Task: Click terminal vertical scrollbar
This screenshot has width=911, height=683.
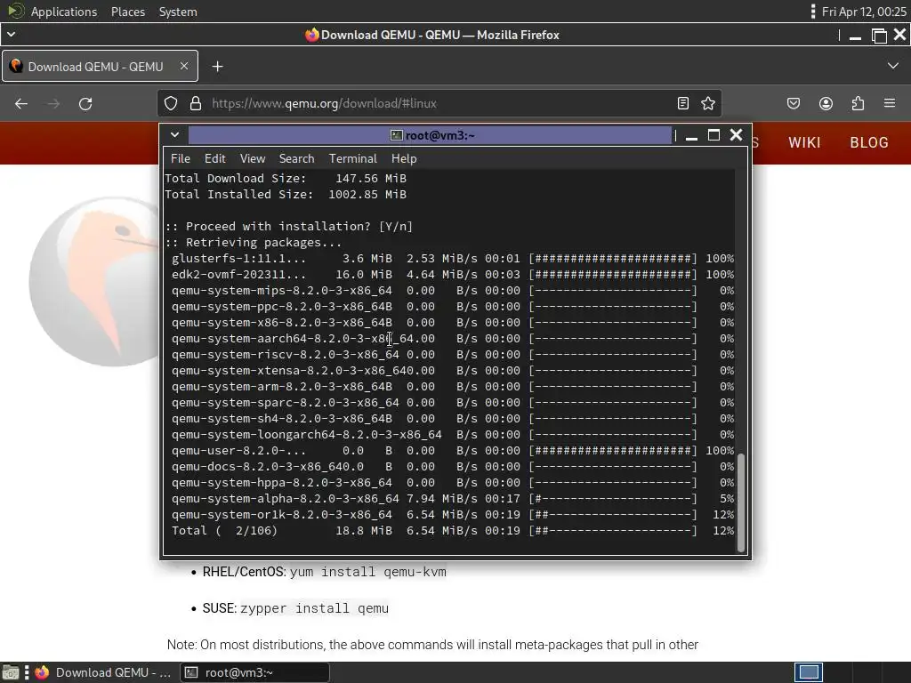Action: tap(741, 502)
